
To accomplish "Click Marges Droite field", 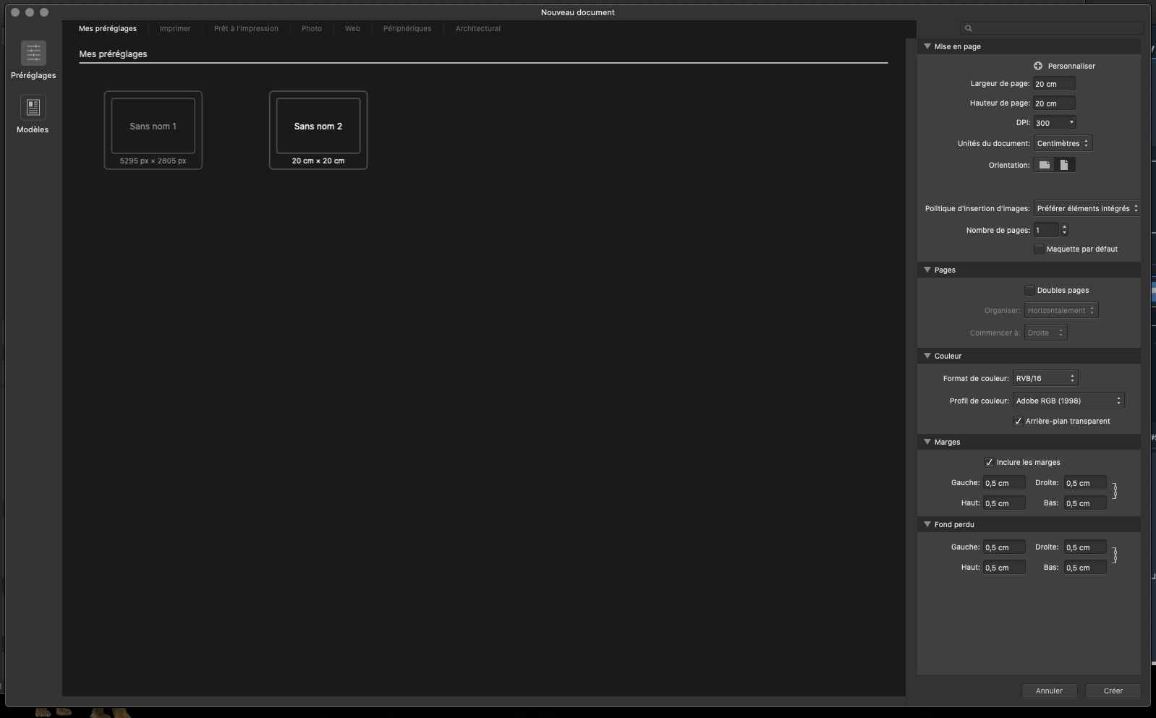I will (1085, 483).
